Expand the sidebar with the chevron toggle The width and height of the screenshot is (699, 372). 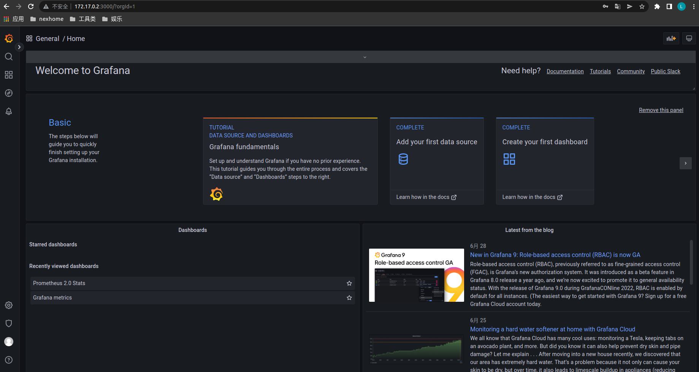click(x=19, y=47)
